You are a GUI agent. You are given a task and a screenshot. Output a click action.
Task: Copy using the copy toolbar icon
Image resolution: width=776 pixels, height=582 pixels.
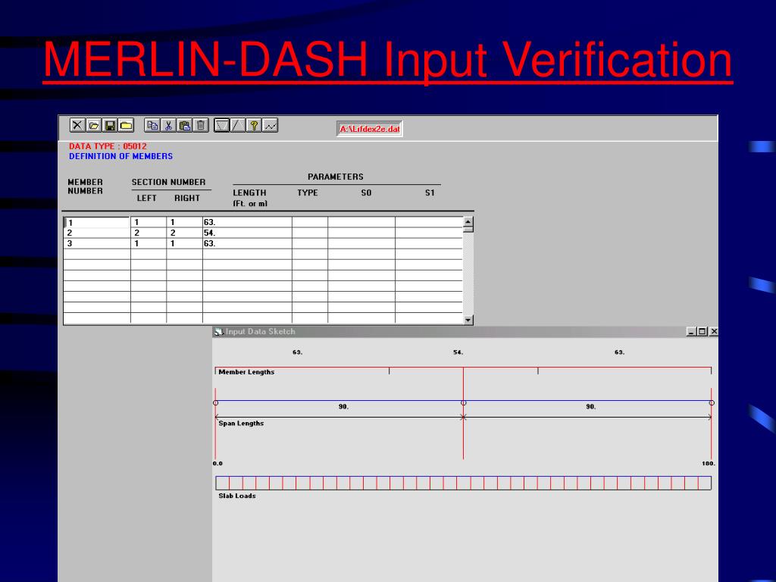click(152, 125)
